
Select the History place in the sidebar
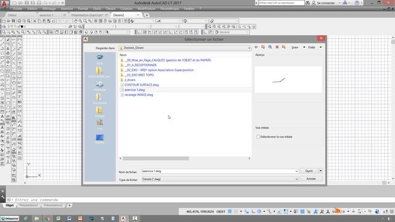(99, 85)
